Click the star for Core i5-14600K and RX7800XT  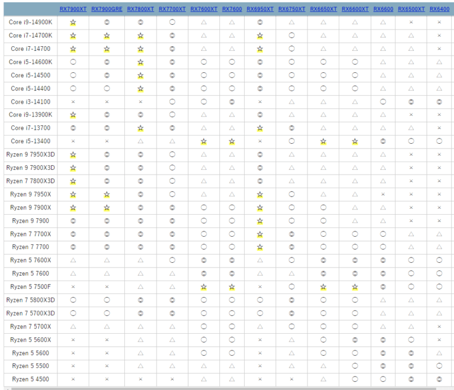point(141,62)
